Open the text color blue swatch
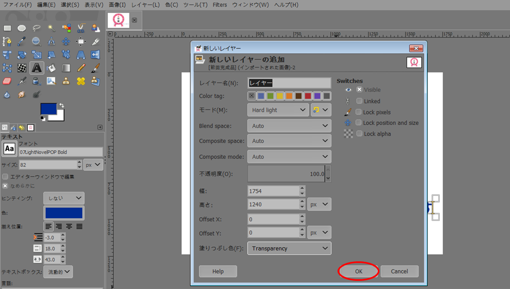Viewport: 510px width, 289px height. (64, 213)
